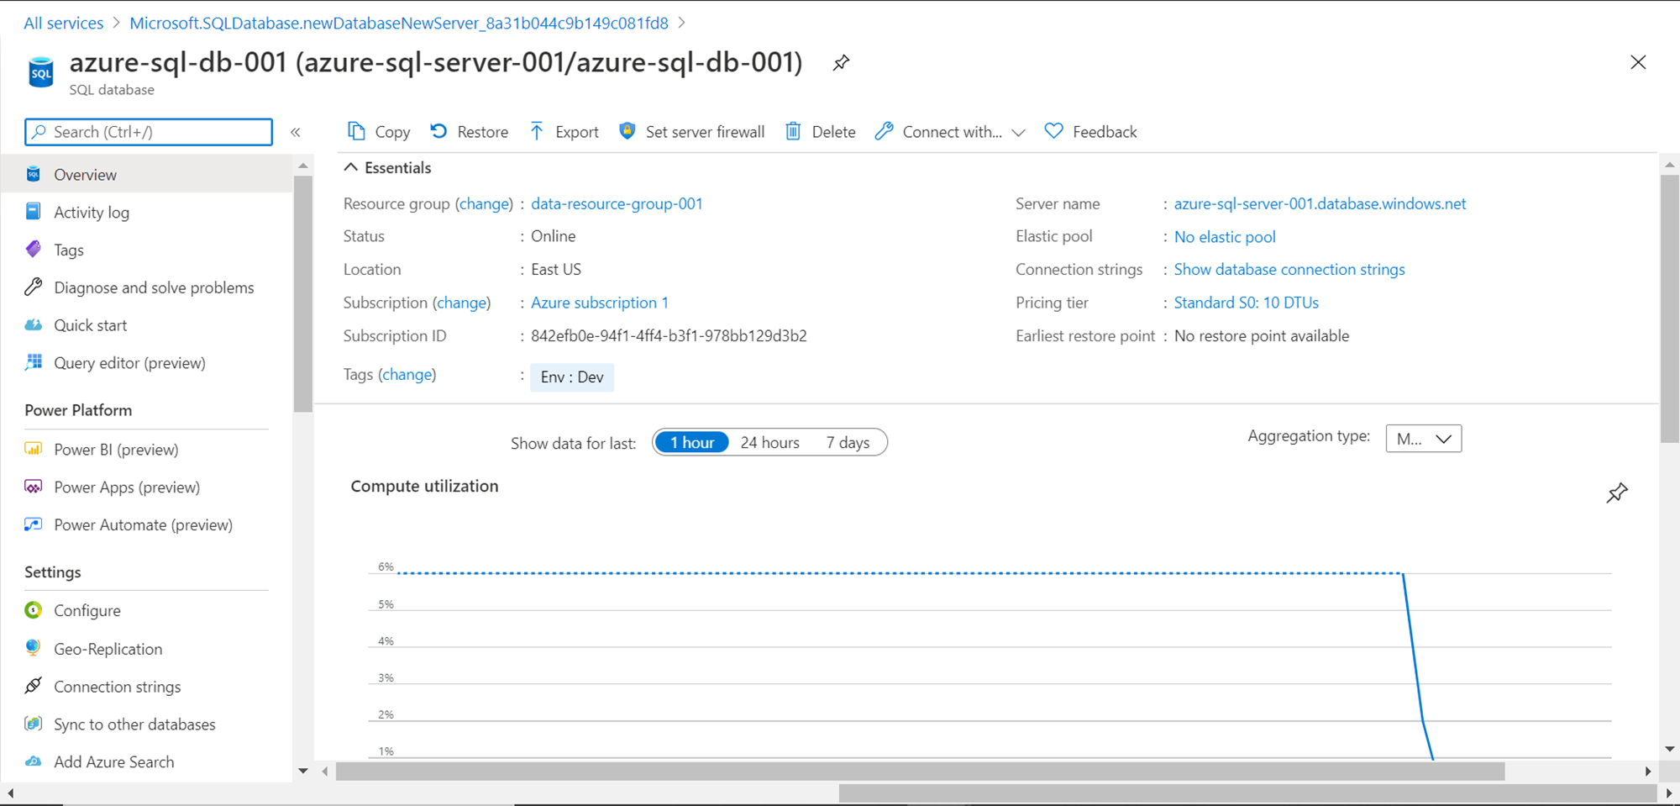
Task: Click the Set server firewall shield icon
Action: coord(627,131)
